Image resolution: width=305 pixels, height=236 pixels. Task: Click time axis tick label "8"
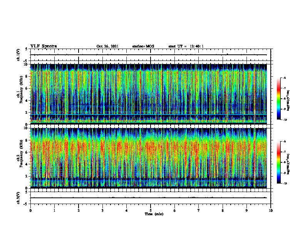(223, 211)
